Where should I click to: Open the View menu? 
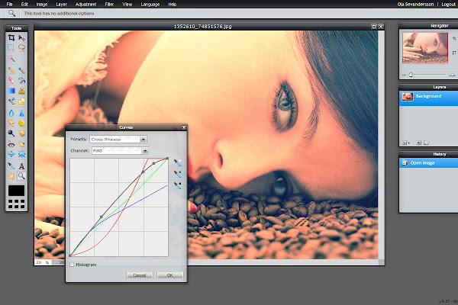pyautogui.click(x=127, y=4)
